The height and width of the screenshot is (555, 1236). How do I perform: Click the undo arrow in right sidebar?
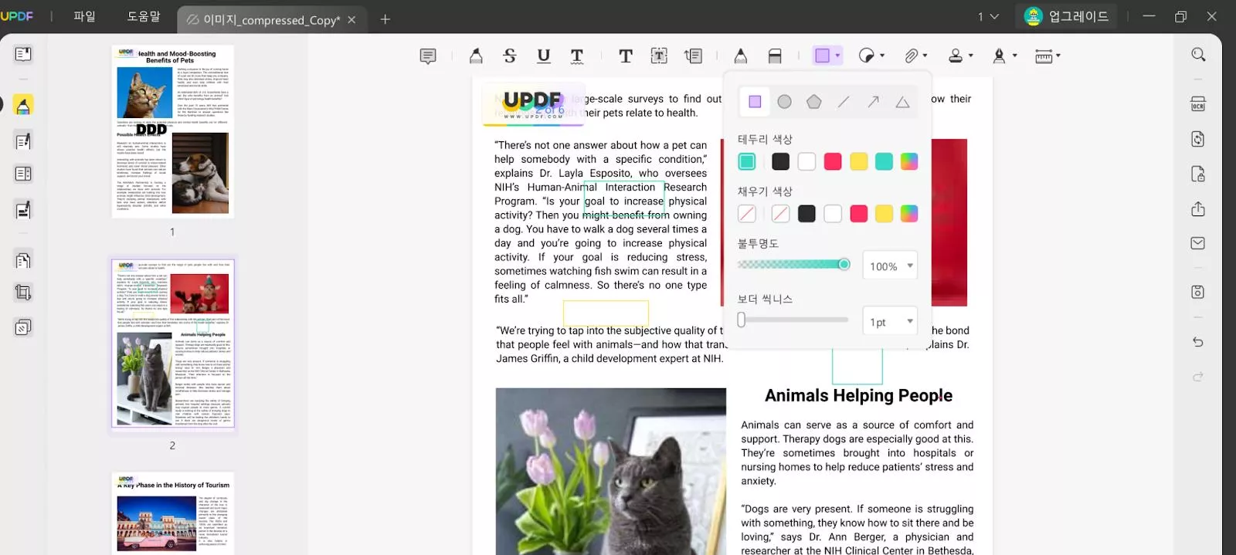[1198, 342]
